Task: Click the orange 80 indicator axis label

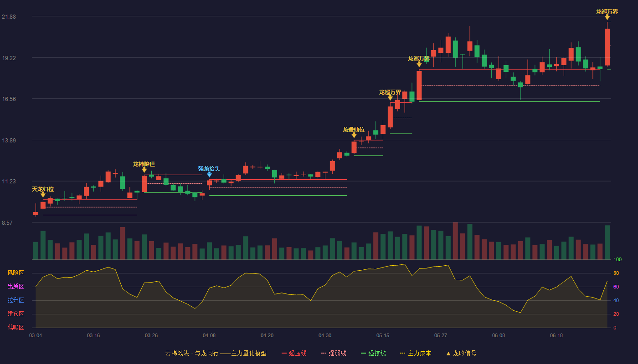Action: [x=616, y=273]
